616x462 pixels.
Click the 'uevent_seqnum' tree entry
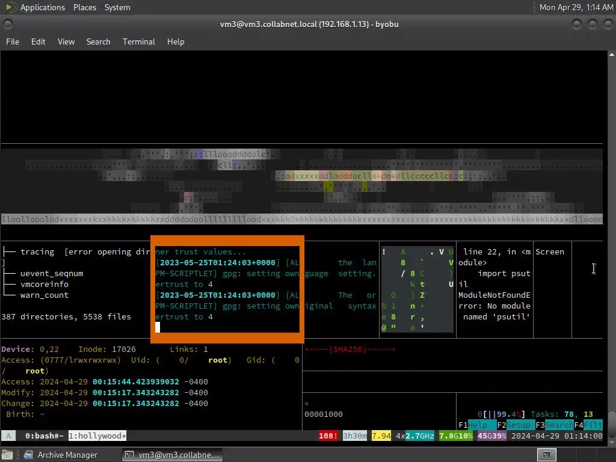point(52,274)
